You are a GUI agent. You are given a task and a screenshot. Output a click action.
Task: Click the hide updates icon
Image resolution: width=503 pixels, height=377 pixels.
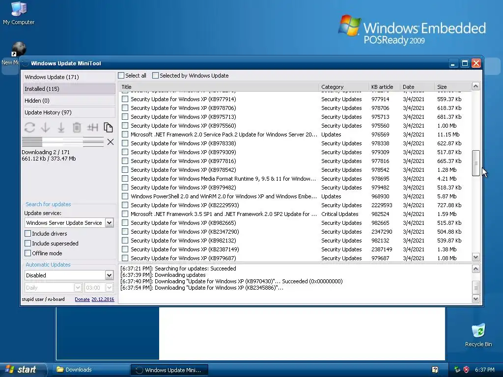coord(92,128)
